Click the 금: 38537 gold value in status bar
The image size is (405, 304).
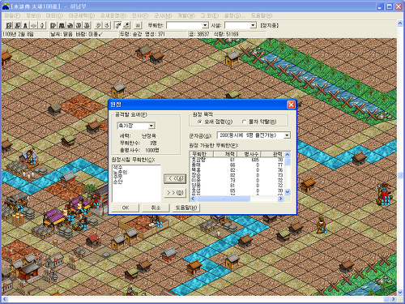[199, 34]
